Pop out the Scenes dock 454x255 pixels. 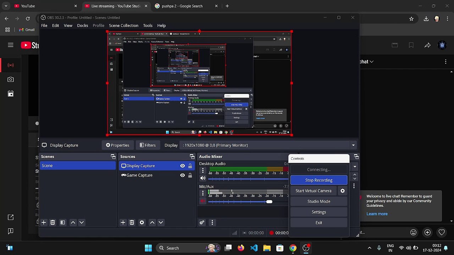[x=113, y=157]
